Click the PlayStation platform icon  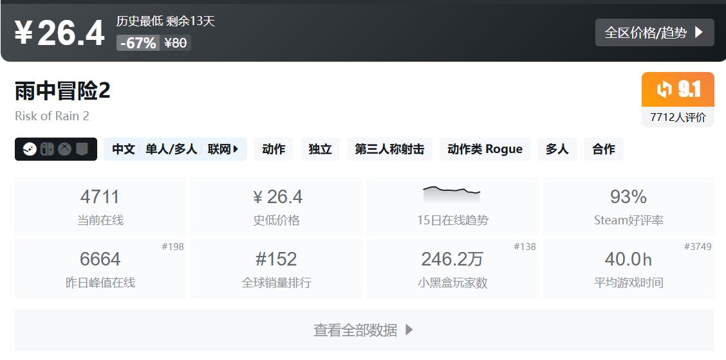tap(82, 149)
